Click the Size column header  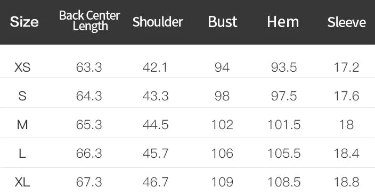click(24, 22)
